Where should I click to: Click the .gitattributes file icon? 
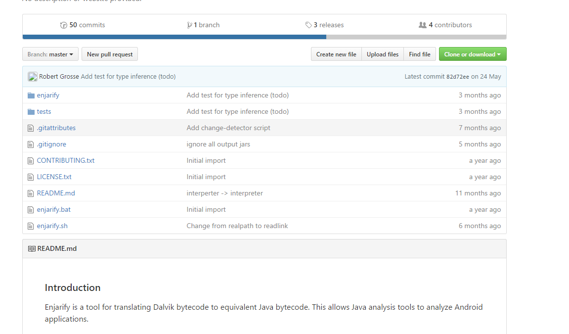point(31,128)
